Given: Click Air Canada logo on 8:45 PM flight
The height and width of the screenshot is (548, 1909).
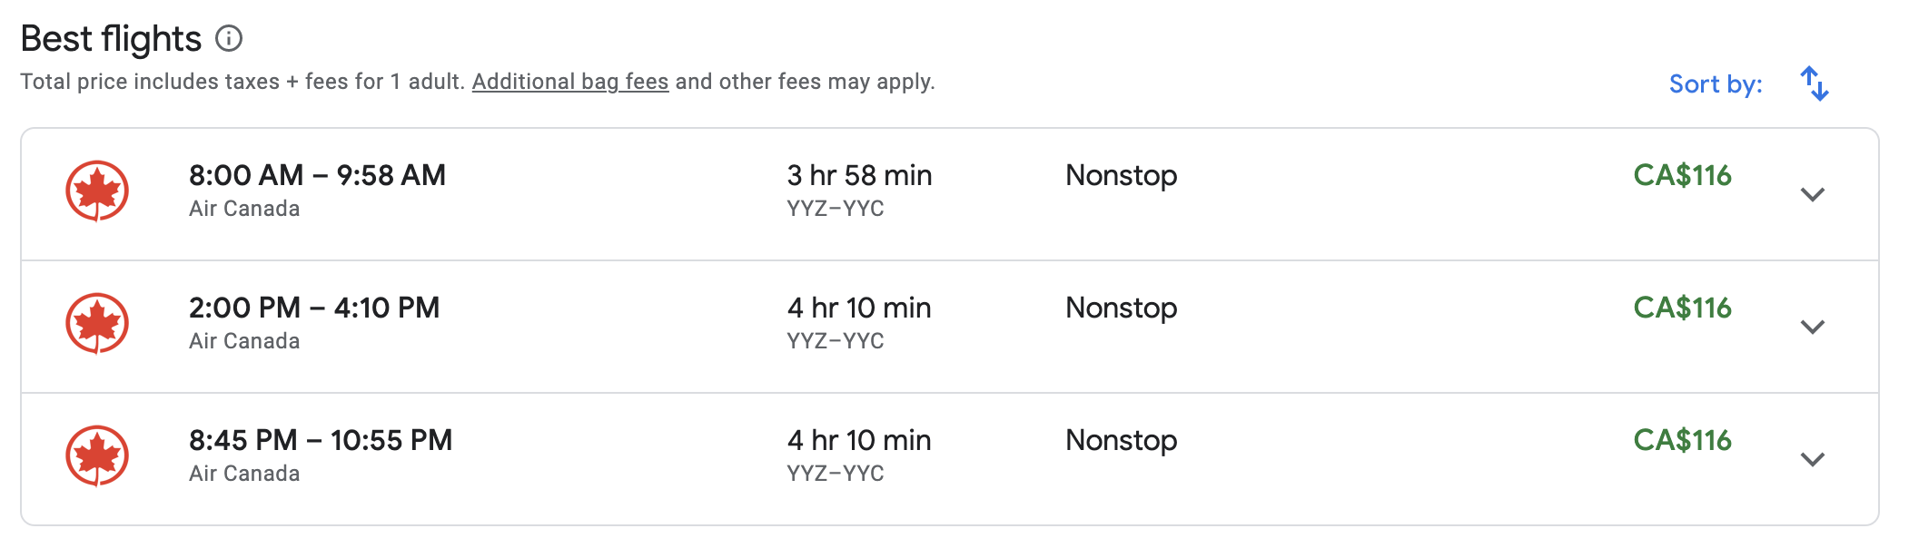Looking at the screenshot, I should 97,455.
